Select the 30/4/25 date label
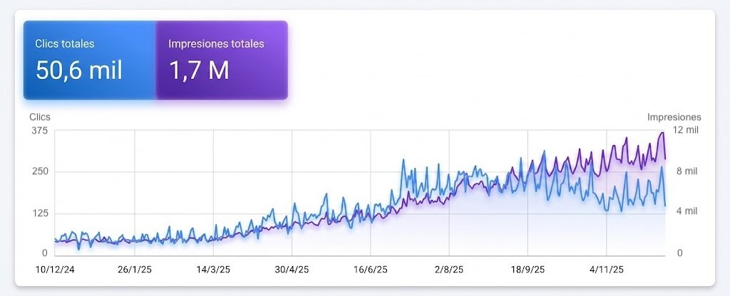730x296 pixels. pos(291,270)
